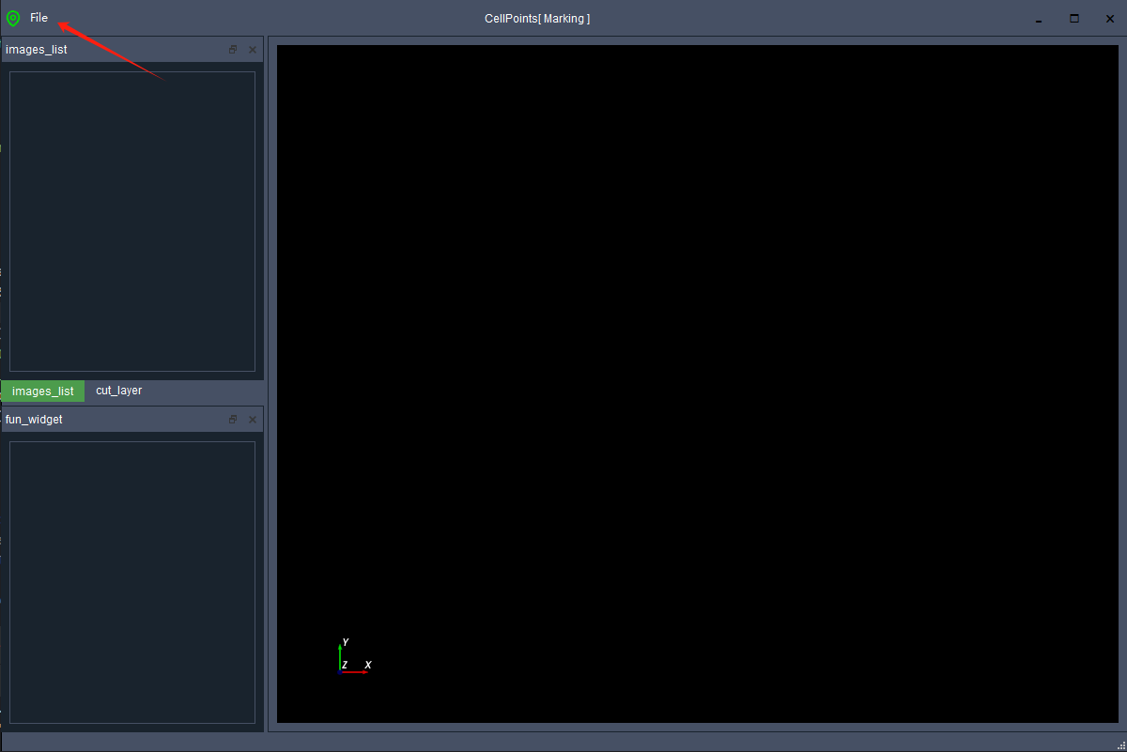Click the red X axis arrow

point(357,672)
